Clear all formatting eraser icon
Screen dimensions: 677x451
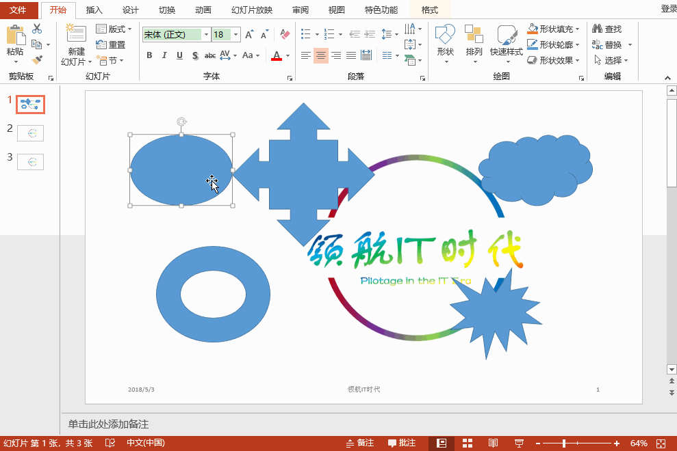[285, 34]
